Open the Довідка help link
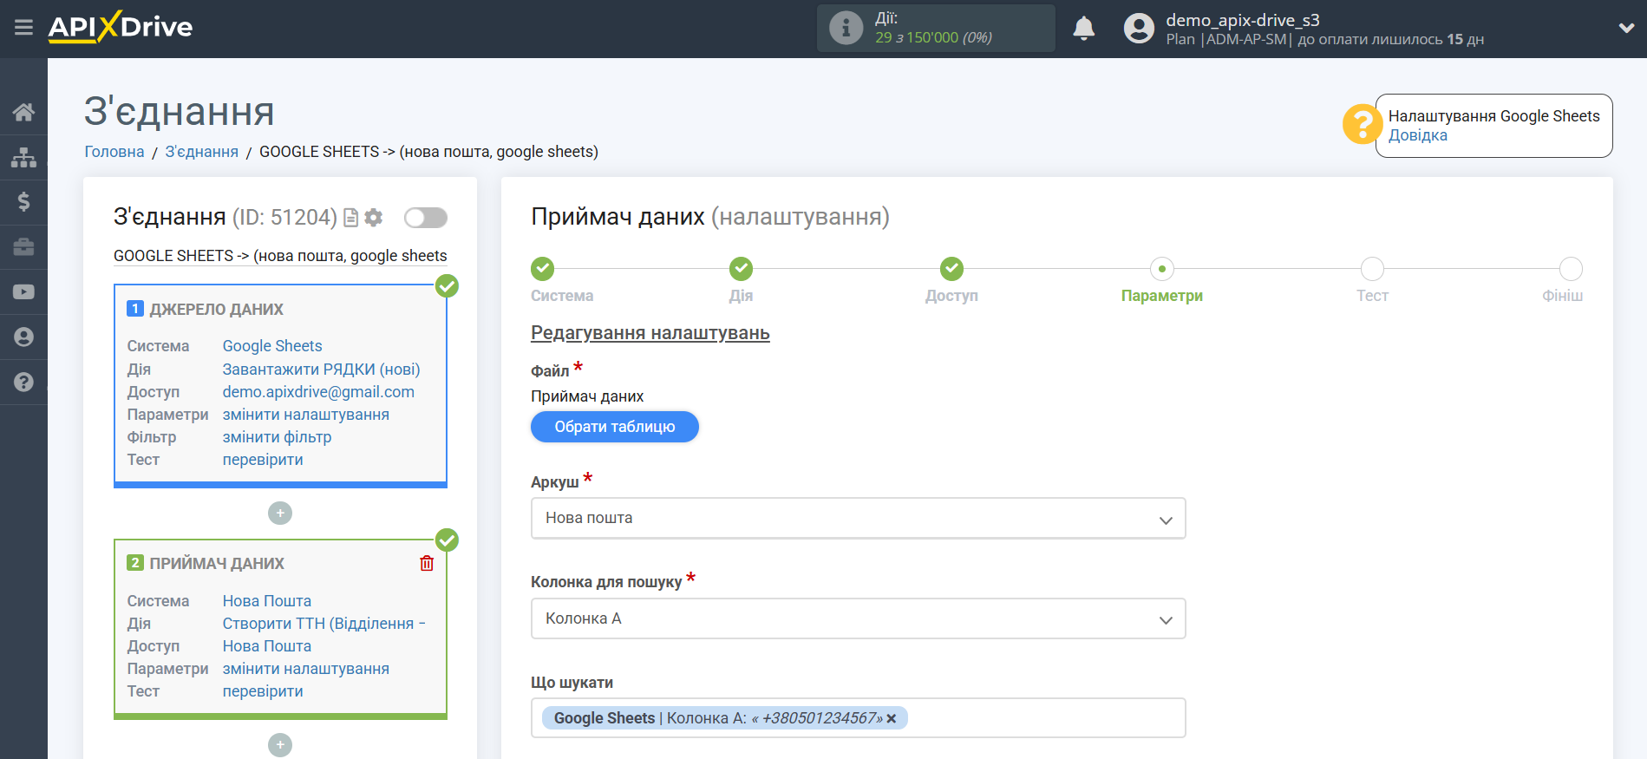Screen dimensions: 1647x759 tap(1417, 135)
